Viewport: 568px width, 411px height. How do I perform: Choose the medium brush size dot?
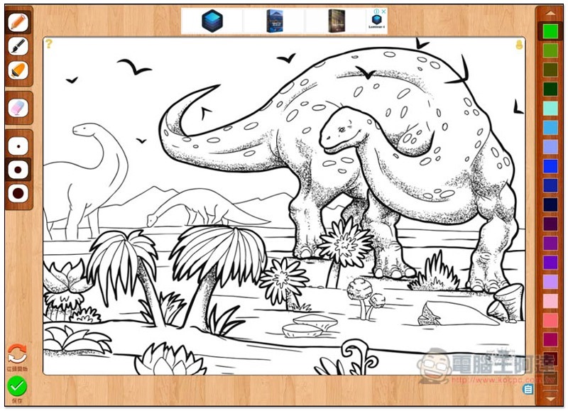[18, 168]
